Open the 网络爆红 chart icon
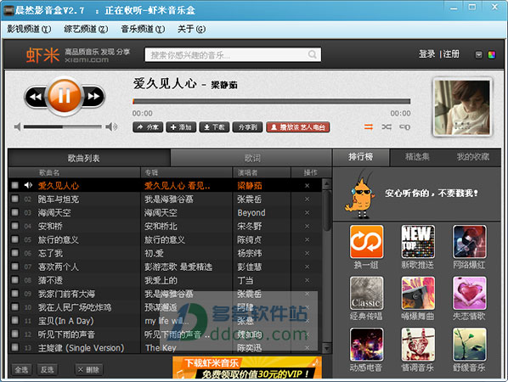The width and height of the screenshot is (508, 382). point(470,242)
